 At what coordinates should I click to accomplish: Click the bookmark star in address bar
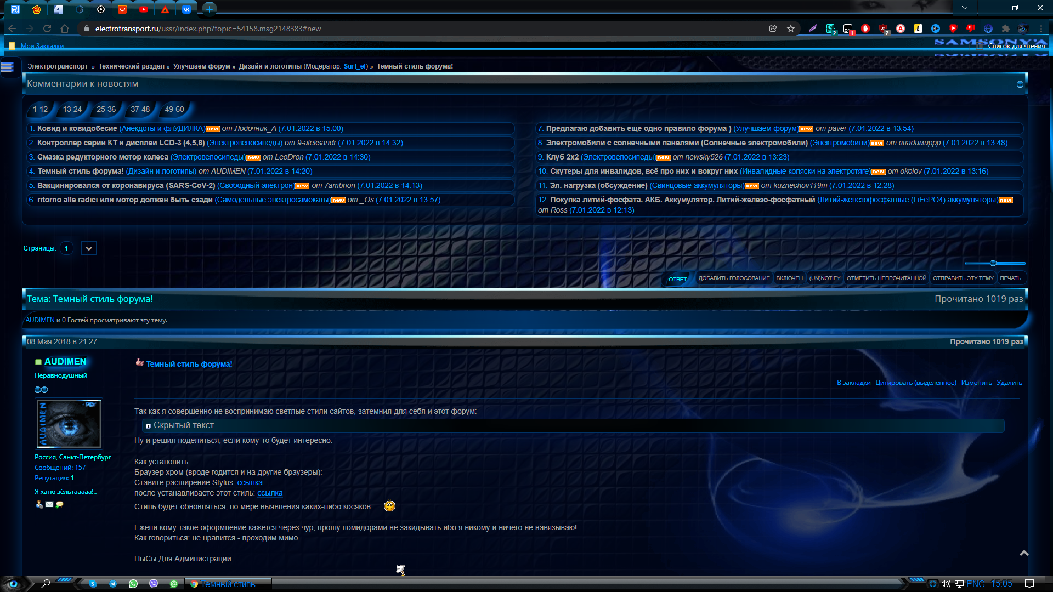tap(790, 29)
